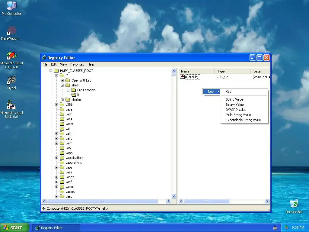Screen dimensions: 309x232
Task: Collapse the * key node
Action: (56, 75)
